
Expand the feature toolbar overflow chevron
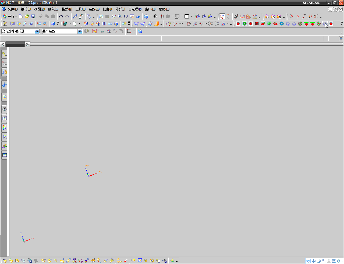(x=58, y=23)
